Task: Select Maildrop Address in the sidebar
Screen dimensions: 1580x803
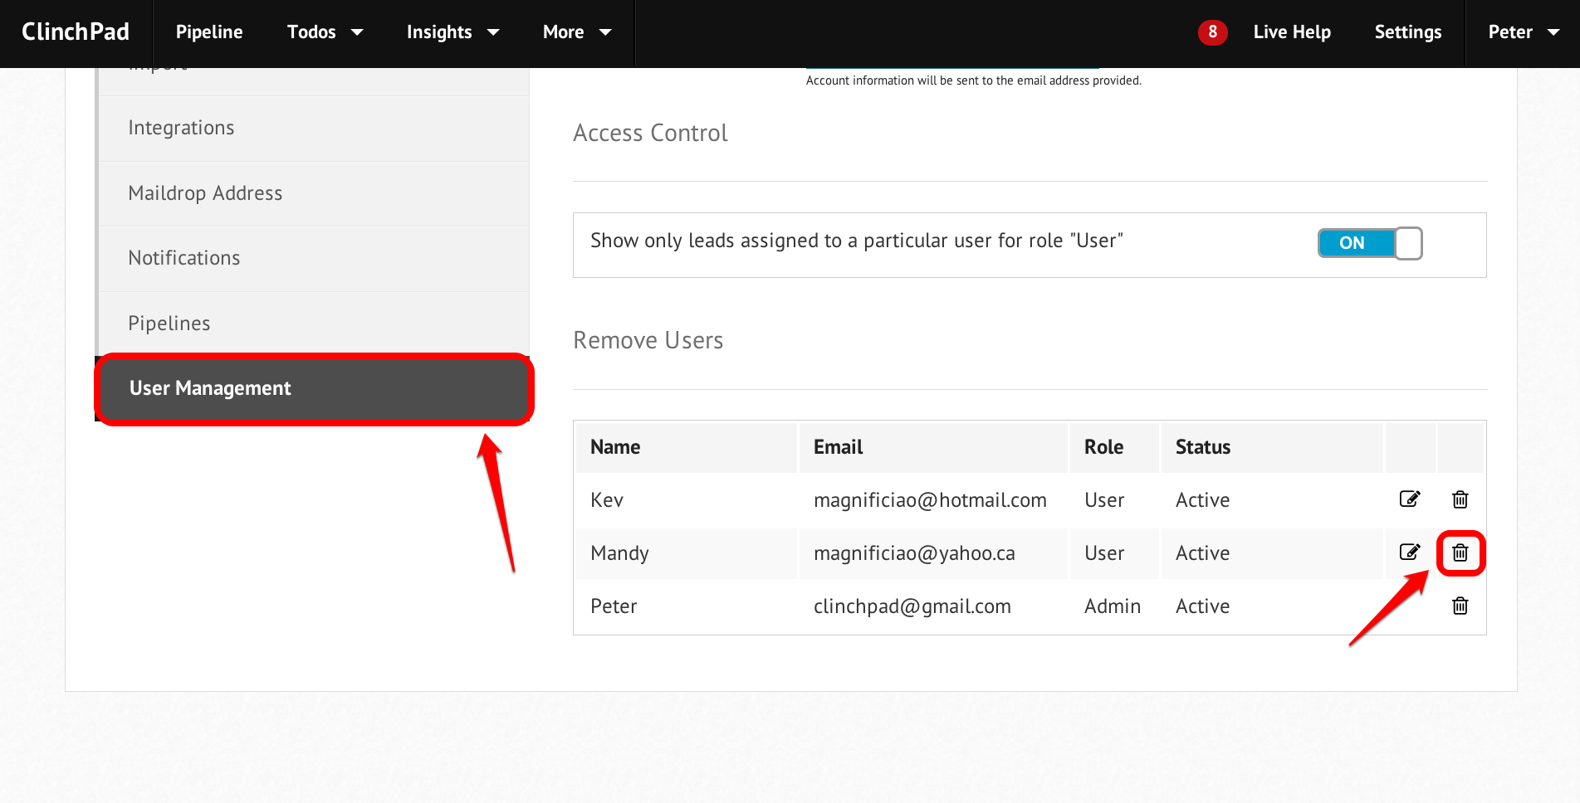Action: pyautogui.click(x=314, y=193)
